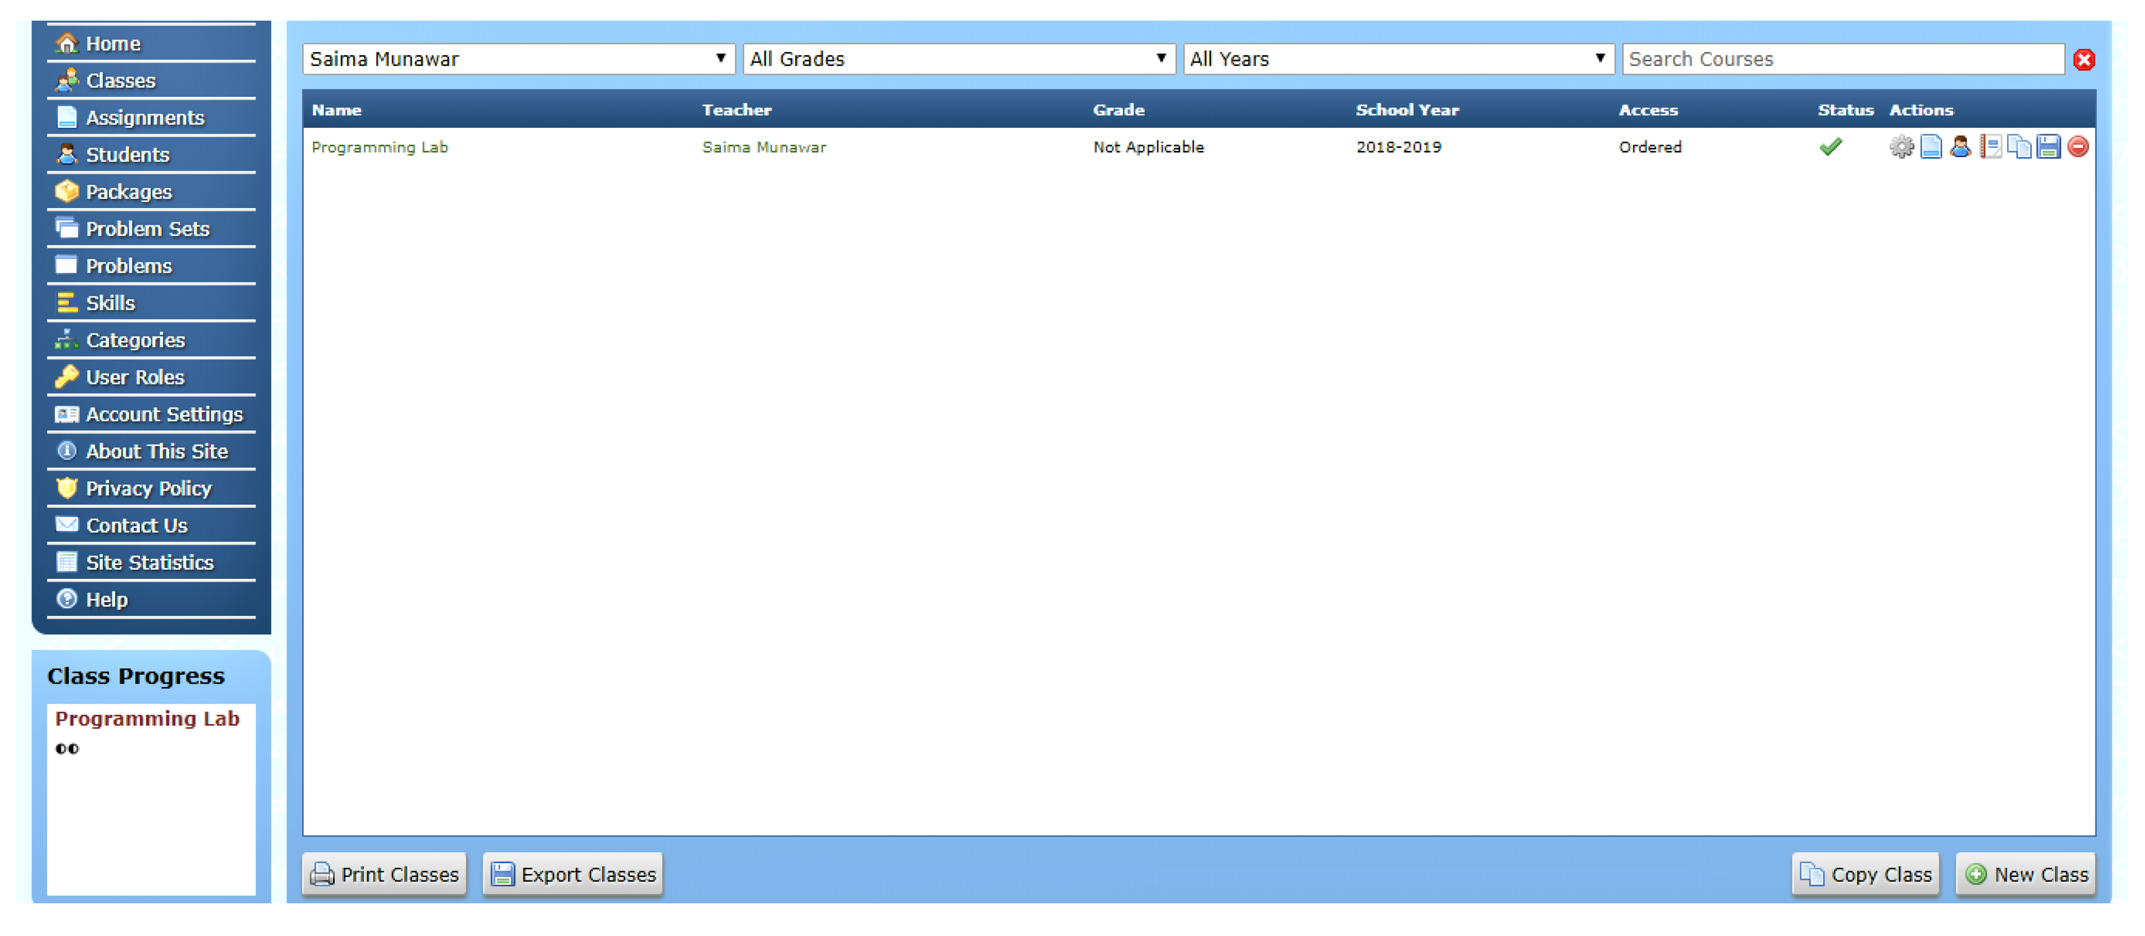Click the Export Classes button
The width and height of the screenshot is (2145, 936).
click(x=573, y=874)
